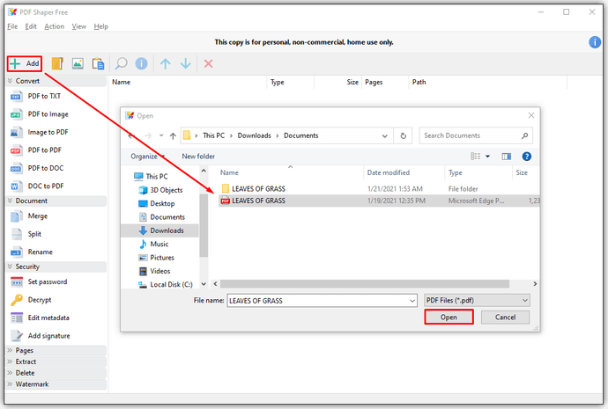Open the view options dropdown arrow
Screen dimensions: 608x409
(487, 157)
